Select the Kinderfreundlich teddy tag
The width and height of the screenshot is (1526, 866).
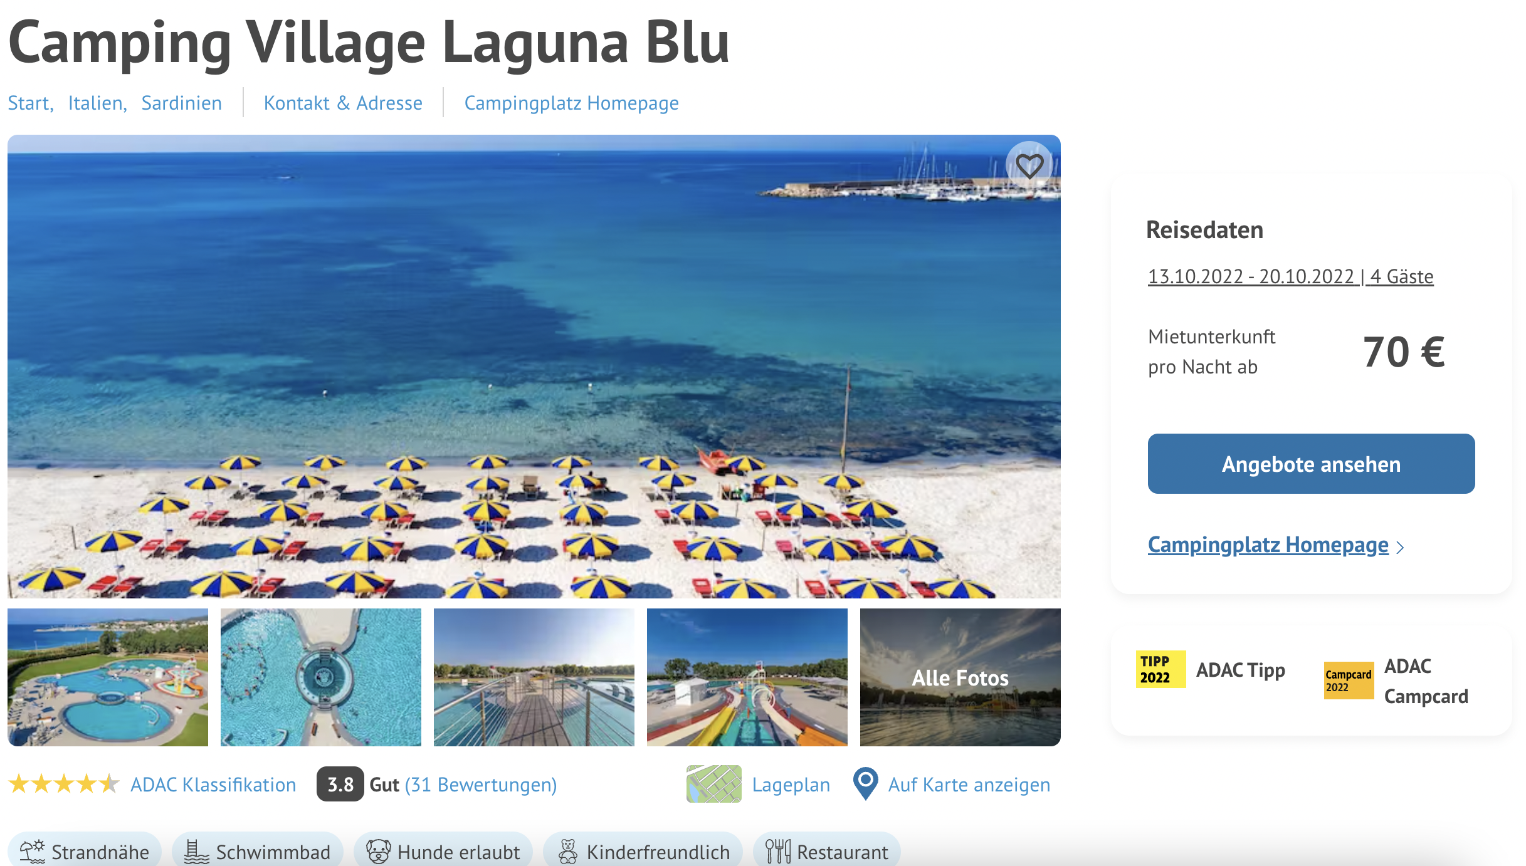tap(643, 852)
